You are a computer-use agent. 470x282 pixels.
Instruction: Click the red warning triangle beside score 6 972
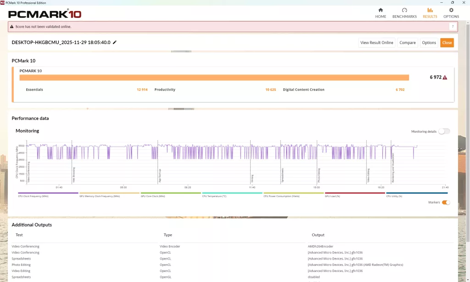pos(445,78)
